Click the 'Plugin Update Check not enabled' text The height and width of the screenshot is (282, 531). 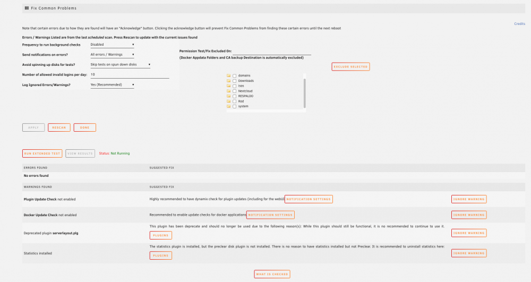[49, 199]
